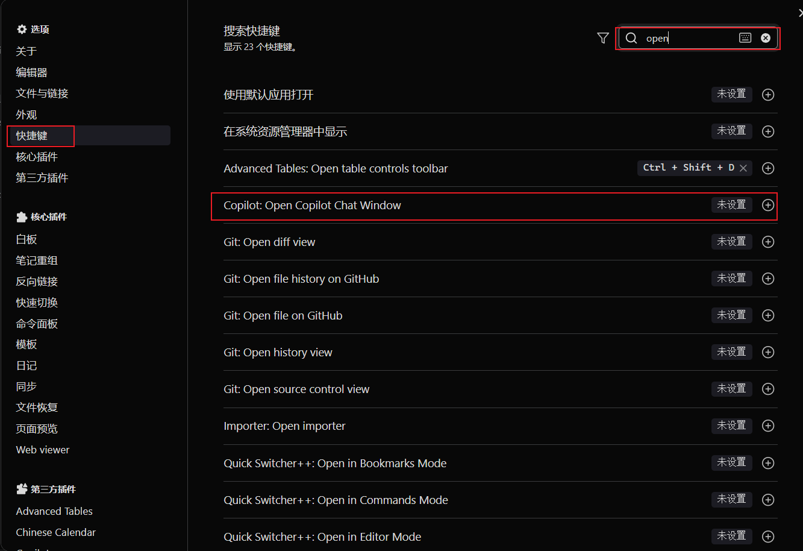This screenshot has width=803, height=551.
Task: Click the 搜索快捷键 heading
Action: [252, 31]
